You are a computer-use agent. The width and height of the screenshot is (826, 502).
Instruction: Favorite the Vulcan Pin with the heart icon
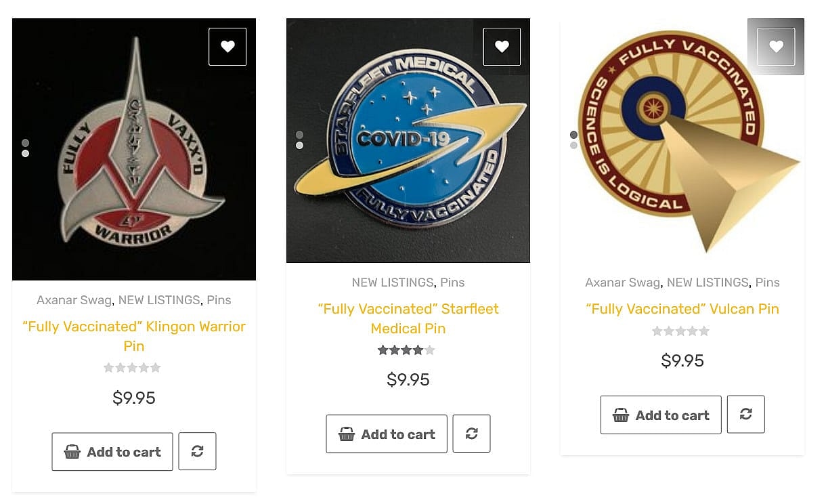point(776,47)
